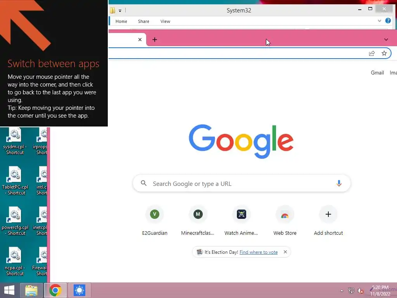Click the Search Google or type a URL box

242,184
